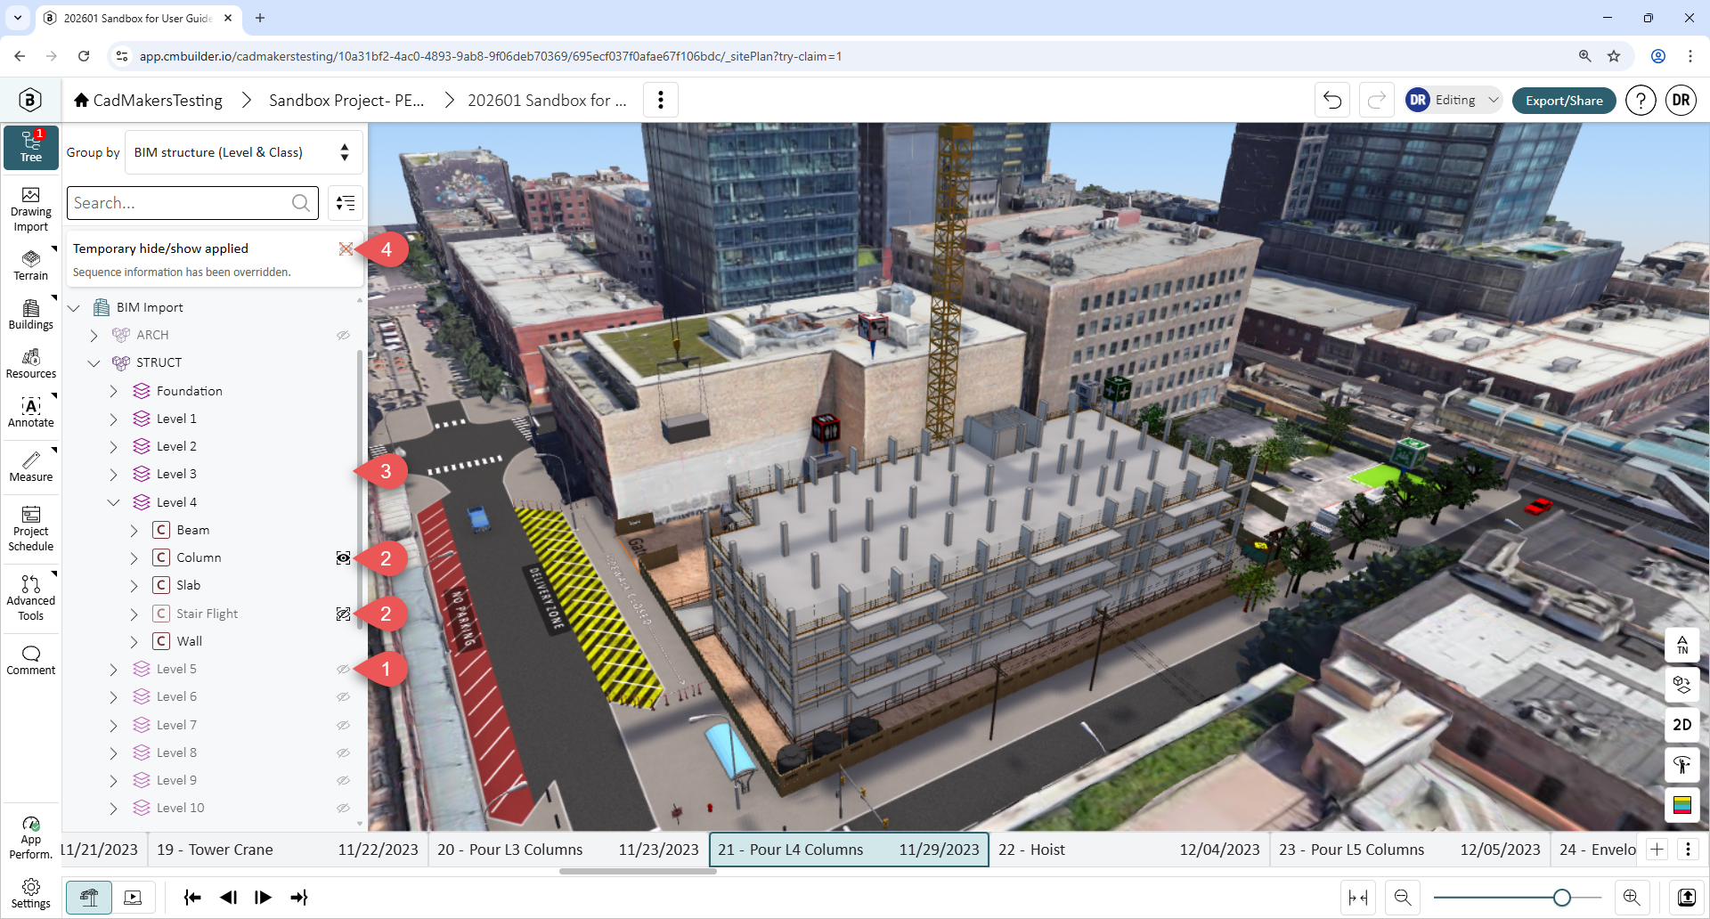Select 23 - Pour L5 Columns step

click(x=1409, y=850)
